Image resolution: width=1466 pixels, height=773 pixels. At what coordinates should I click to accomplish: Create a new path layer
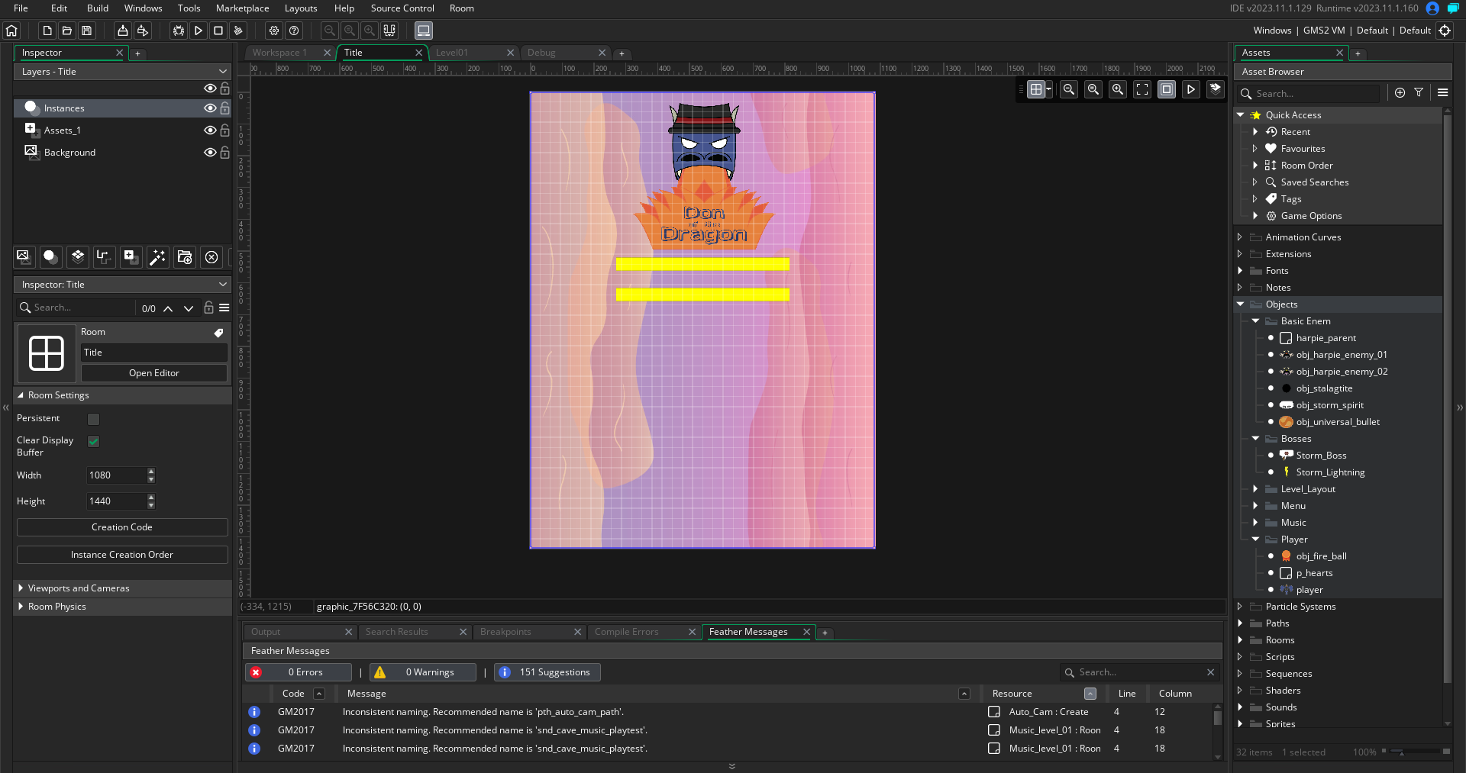tap(104, 257)
